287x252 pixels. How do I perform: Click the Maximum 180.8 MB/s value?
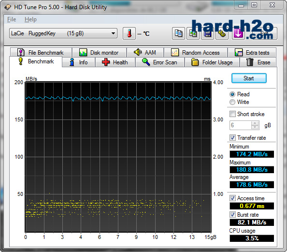click(252, 170)
